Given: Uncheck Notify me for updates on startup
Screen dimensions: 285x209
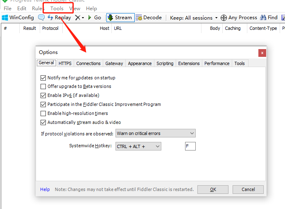Looking at the screenshot, I should coord(43,78).
